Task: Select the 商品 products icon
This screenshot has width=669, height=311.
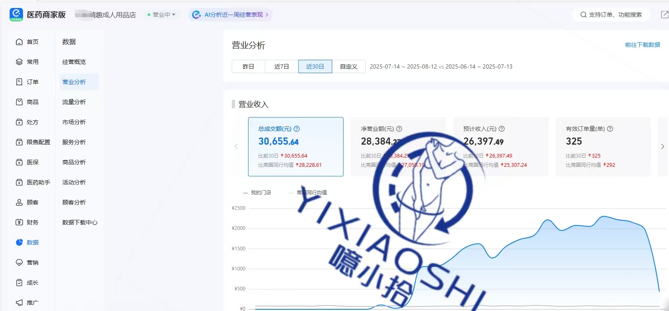Action: click(19, 102)
